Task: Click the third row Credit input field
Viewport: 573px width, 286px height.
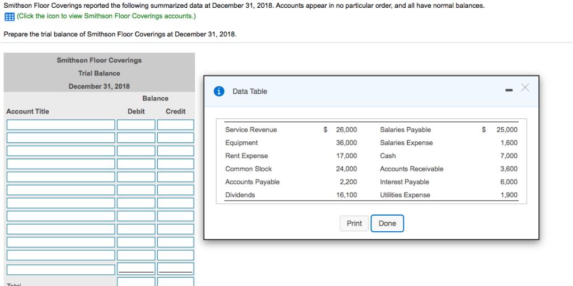Action: coord(176,151)
